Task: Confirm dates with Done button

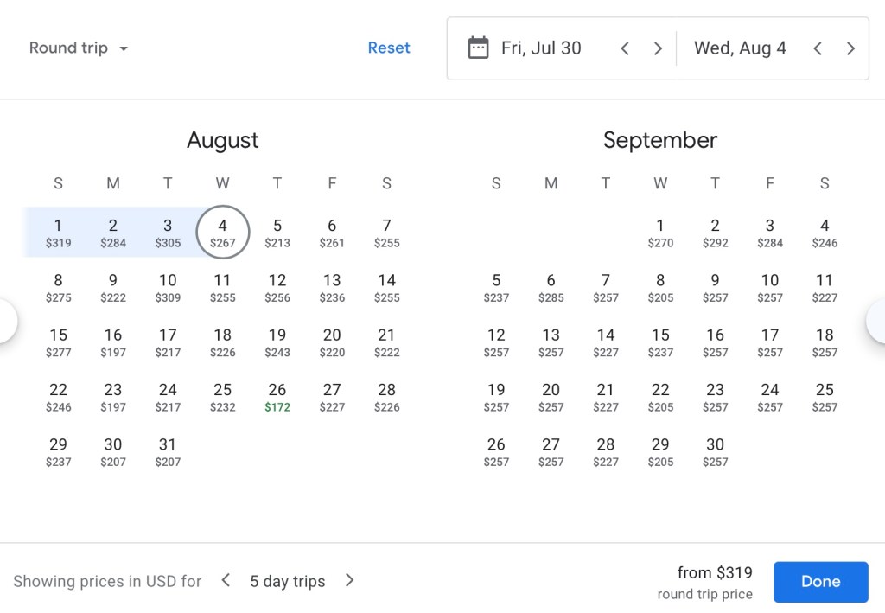Action: [820, 581]
